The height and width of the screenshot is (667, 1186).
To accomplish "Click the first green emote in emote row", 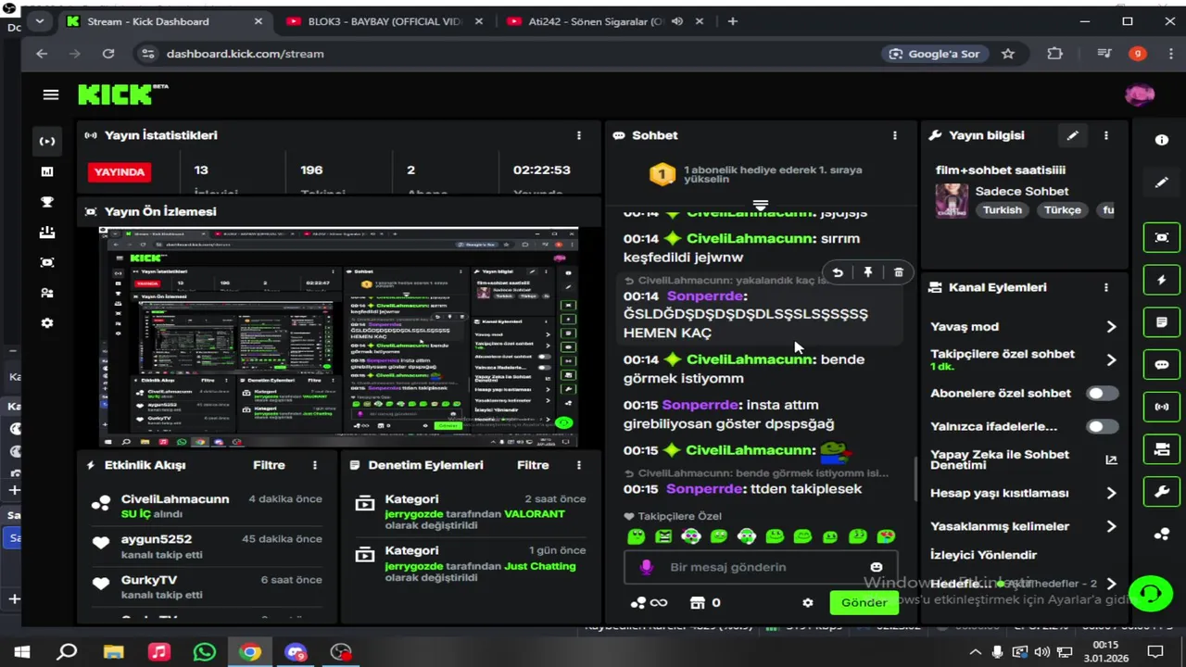I will [636, 536].
